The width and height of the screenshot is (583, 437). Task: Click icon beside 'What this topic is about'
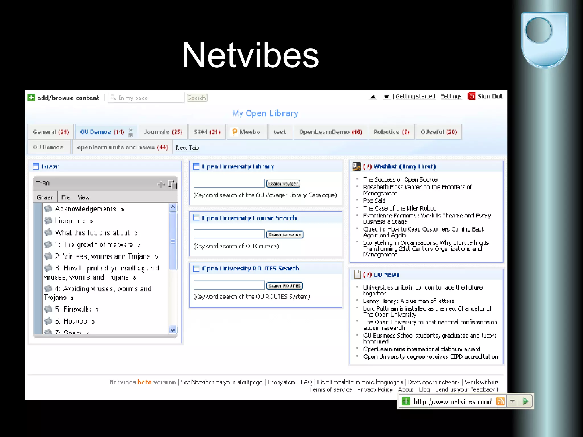coord(48,232)
